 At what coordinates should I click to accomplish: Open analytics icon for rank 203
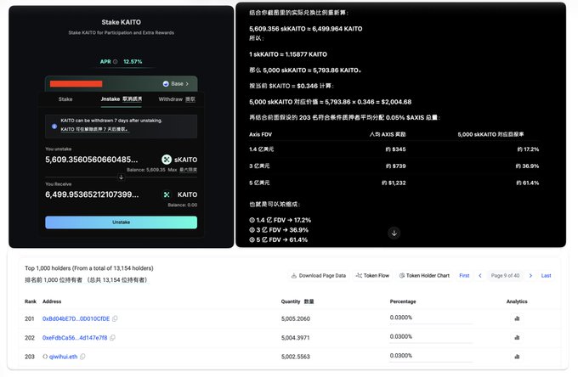click(517, 357)
